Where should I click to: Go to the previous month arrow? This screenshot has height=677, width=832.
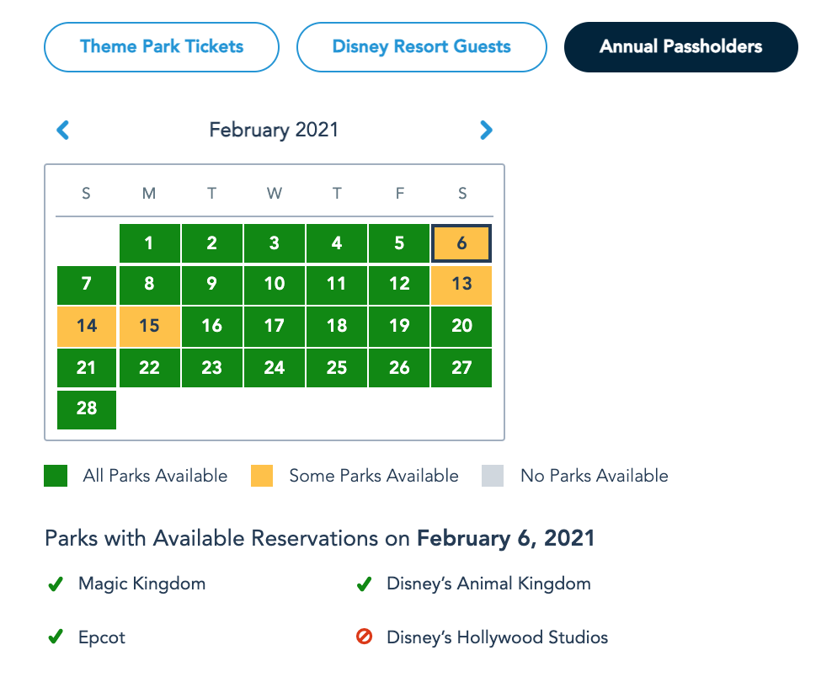pyautogui.click(x=62, y=131)
